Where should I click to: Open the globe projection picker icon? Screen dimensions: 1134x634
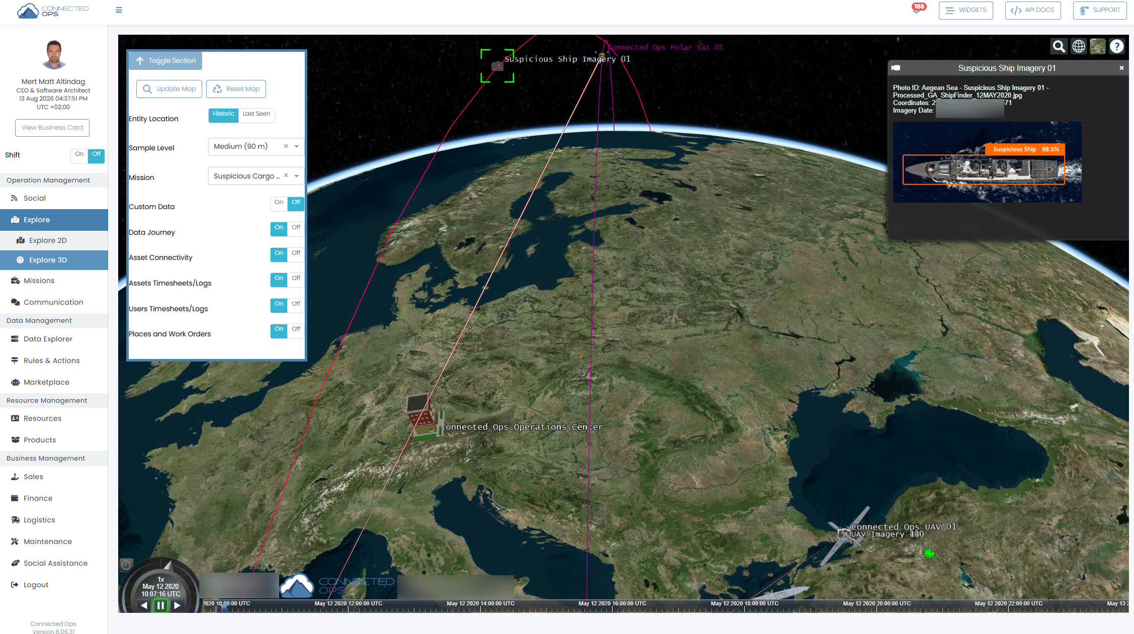tap(1078, 47)
